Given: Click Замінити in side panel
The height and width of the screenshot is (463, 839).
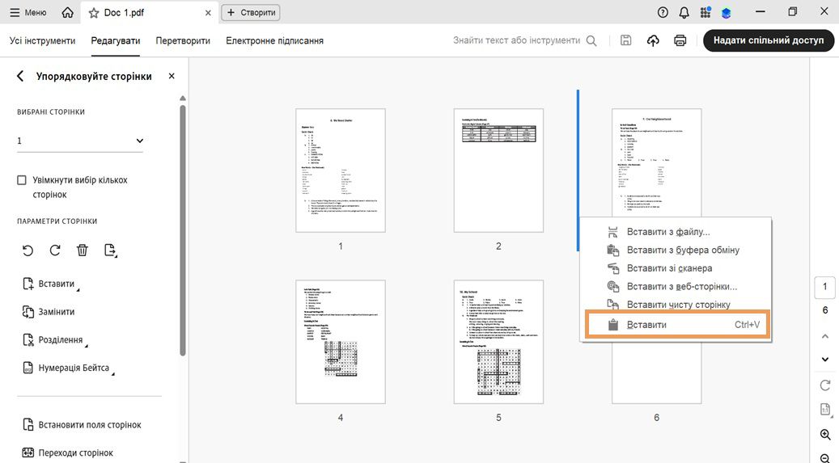Looking at the screenshot, I should tap(49, 312).
